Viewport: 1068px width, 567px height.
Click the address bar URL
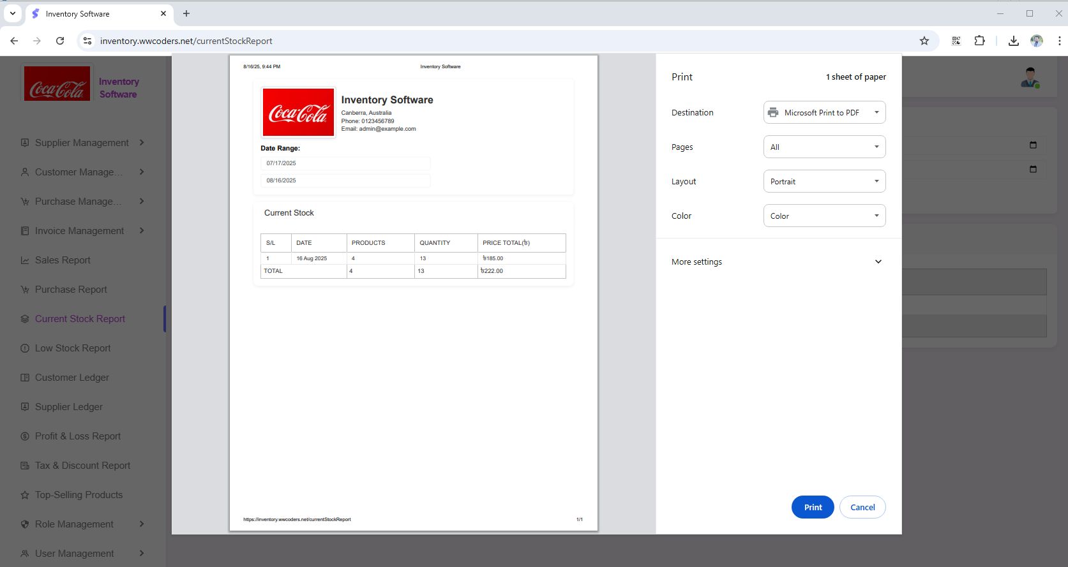click(186, 41)
